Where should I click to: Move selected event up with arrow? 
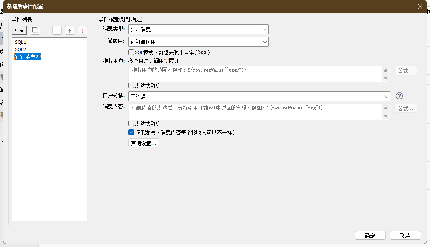(70, 30)
